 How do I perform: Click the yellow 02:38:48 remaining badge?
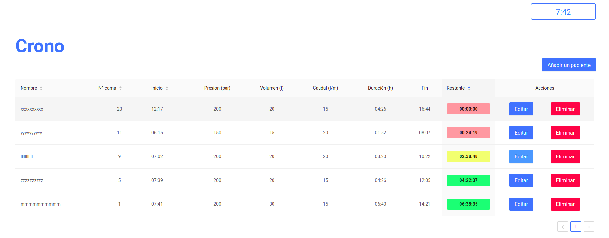pyautogui.click(x=468, y=156)
